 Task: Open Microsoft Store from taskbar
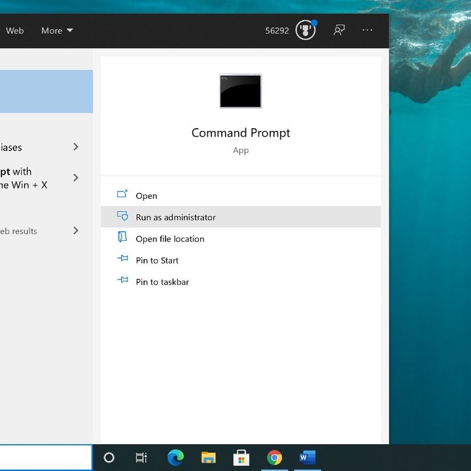pos(241,457)
